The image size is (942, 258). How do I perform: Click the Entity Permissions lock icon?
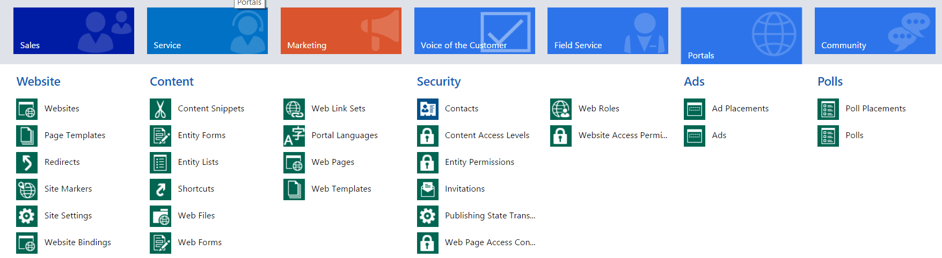[x=427, y=162]
